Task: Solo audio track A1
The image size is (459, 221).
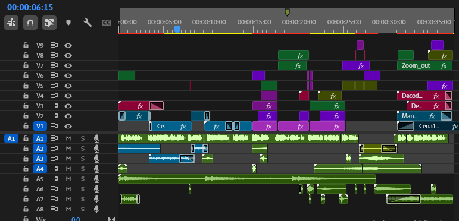Action: (x=83, y=138)
